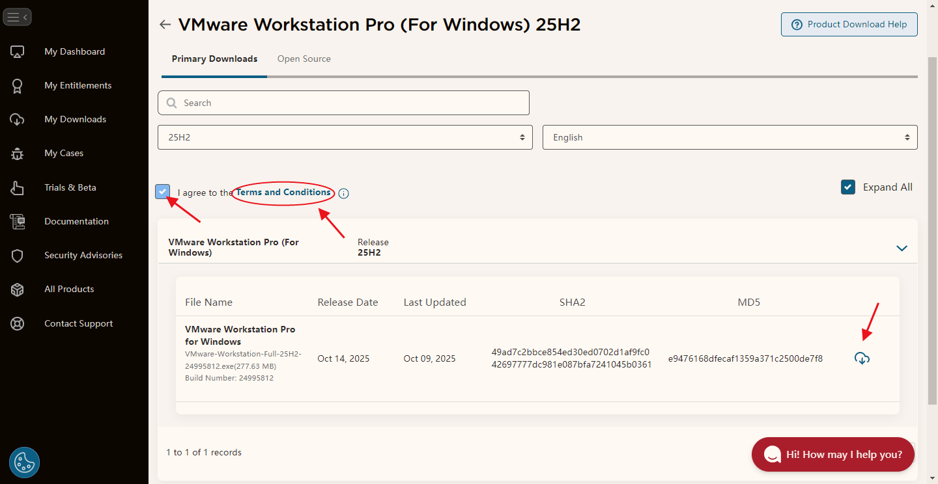Image resolution: width=938 pixels, height=484 pixels.
Task: Click the All Products cube icon
Action: [18, 289]
